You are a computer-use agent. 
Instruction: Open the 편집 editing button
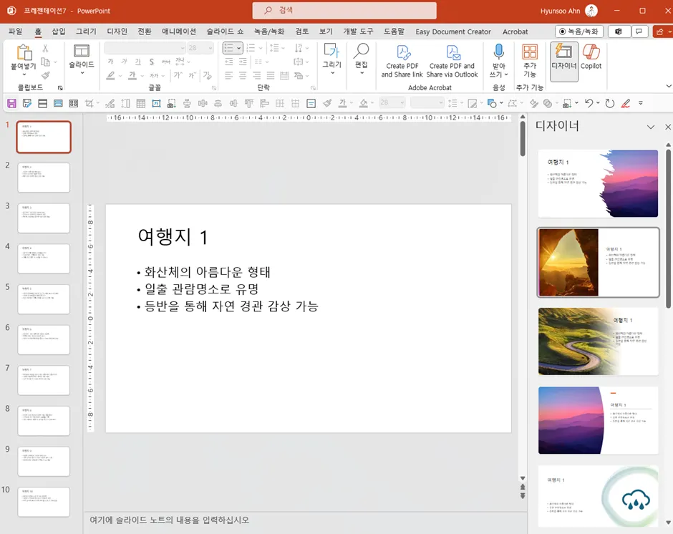pyautogui.click(x=361, y=57)
